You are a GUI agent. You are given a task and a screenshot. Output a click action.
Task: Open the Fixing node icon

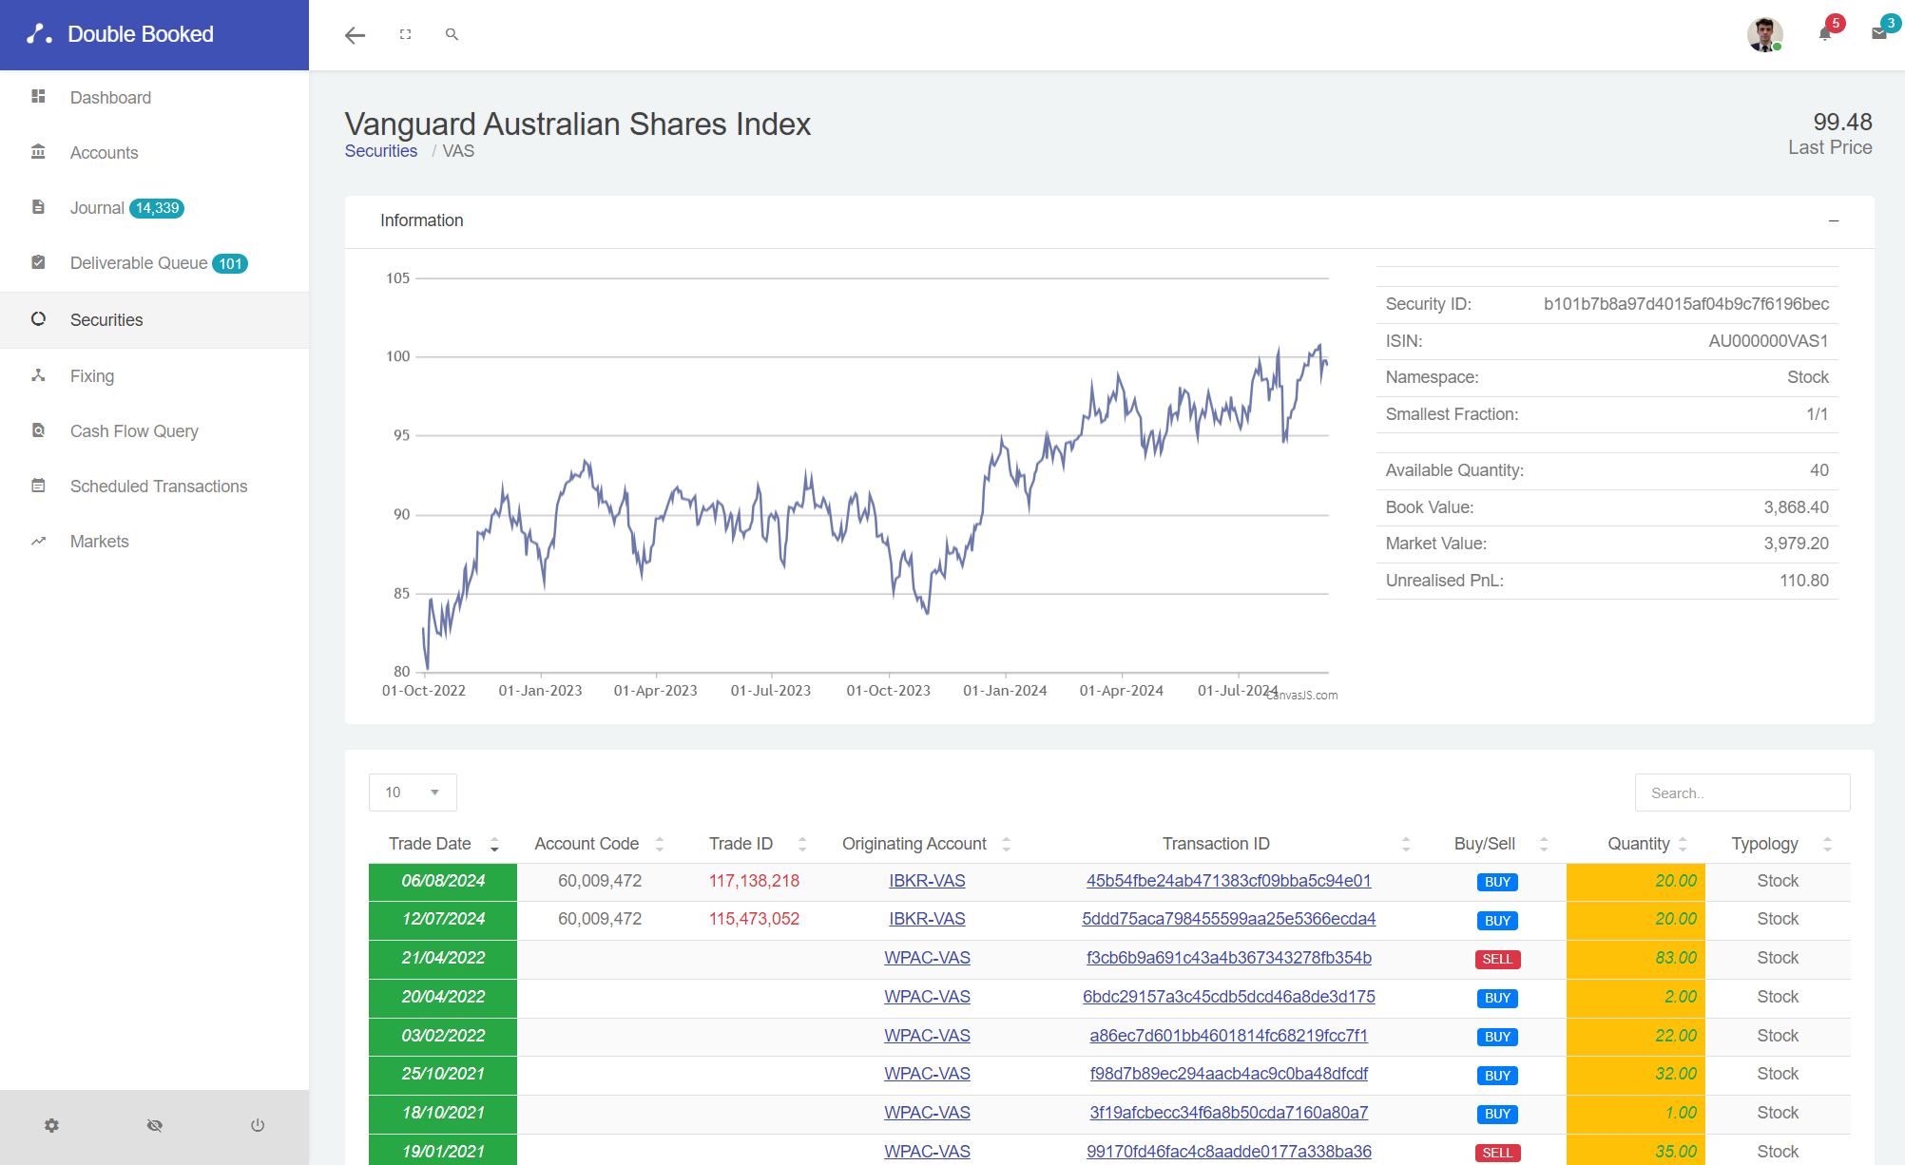point(38,375)
